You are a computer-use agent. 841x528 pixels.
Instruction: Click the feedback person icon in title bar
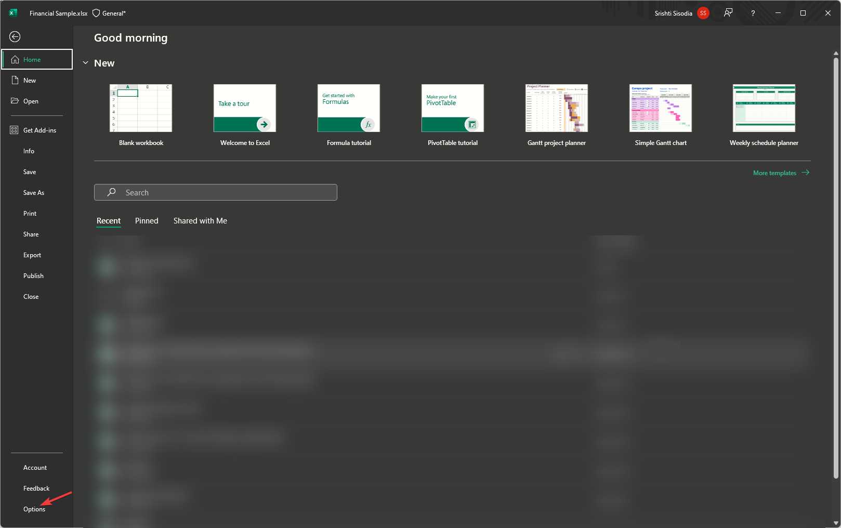click(x=728, y=13)
